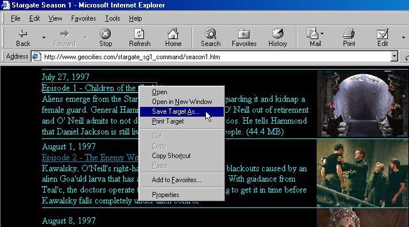Expand the Forward history dropdown arrow
Image resolution: width=409 pixels, height=227 pixels.
tap(85, 37)
